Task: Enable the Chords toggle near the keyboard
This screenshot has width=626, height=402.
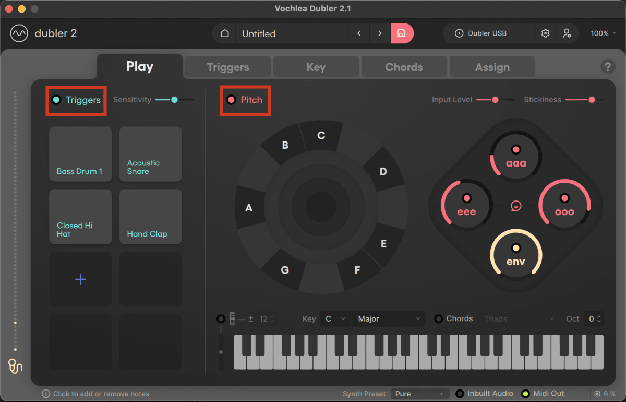Action: [x=439, y=318]
